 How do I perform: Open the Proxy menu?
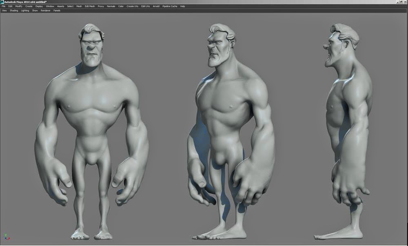pyautogui.click(x=101, y=6)
